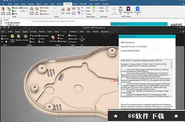The width and height of the screenshot is (185, 122).
Task: Open the Prepare tab in Discovery Live
Action: pos(64,32)
